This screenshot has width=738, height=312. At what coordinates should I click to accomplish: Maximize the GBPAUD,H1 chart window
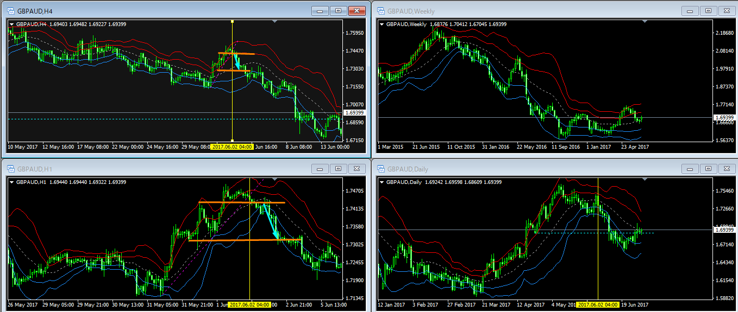tap(338, 169)
